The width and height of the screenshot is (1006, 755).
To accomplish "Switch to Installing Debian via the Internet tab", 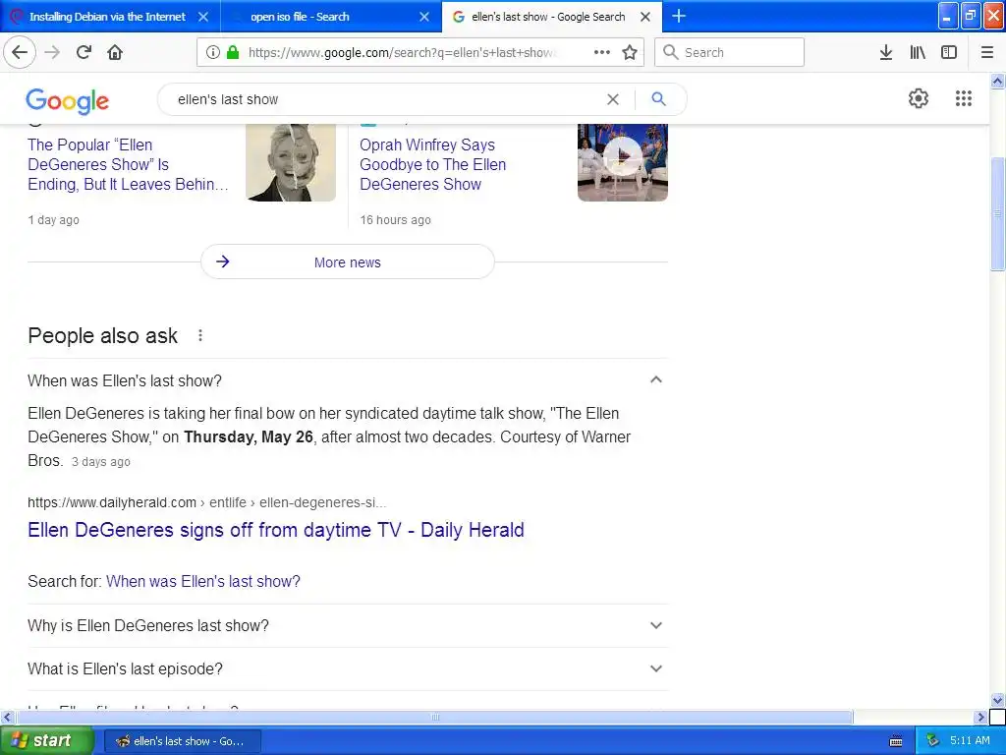I will [x=106, y=17].
